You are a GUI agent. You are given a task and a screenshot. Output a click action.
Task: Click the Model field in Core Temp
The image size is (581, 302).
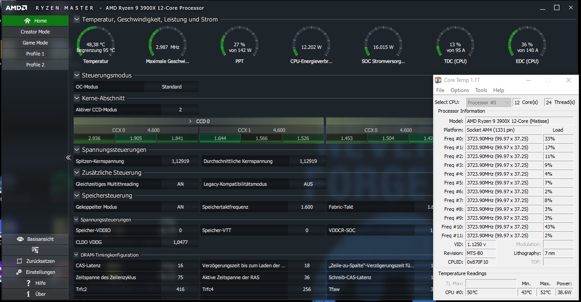pos(520,121)
